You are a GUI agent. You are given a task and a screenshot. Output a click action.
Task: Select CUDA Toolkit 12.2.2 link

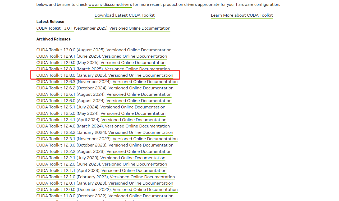(56, 152)
